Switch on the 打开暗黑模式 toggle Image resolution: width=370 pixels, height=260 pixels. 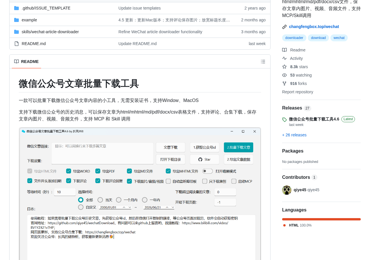click(208, 171)
